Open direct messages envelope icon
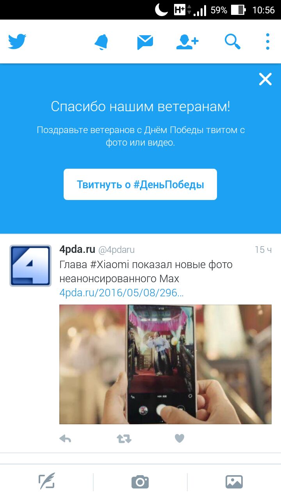 click(145, 42)
